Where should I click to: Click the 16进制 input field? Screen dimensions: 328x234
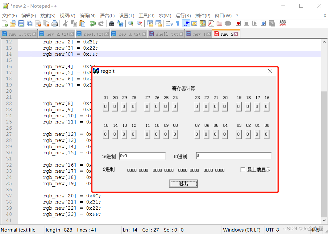[x=142, y=156]
